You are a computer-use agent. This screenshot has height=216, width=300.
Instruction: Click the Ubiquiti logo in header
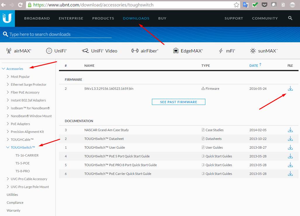point(7,18)
